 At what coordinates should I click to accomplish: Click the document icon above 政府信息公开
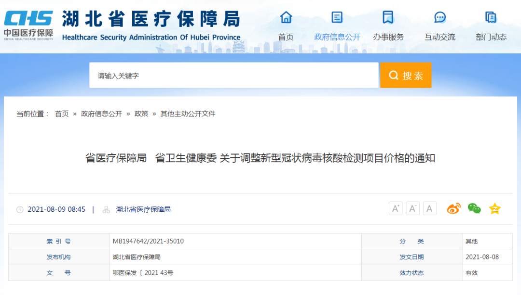337,17
